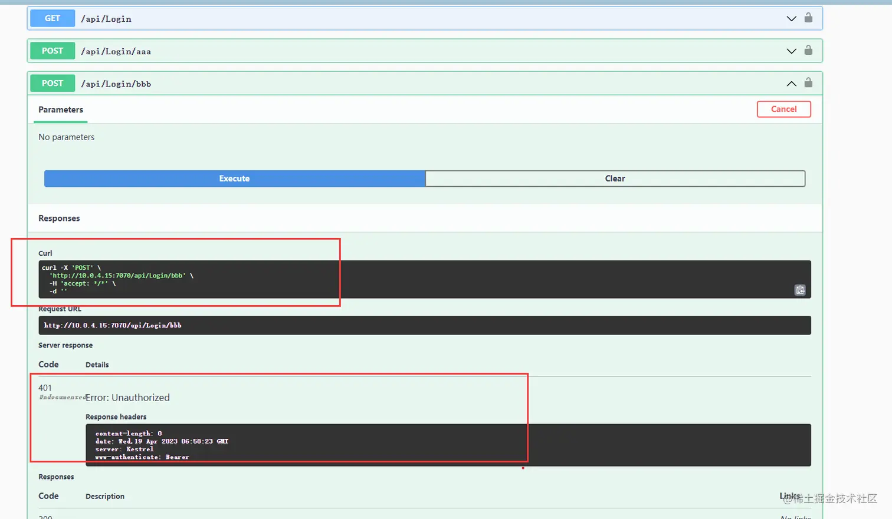Click the /api/Login/aaa path text
The width and height of the screenshot is (892, 519).
(116, 51)
